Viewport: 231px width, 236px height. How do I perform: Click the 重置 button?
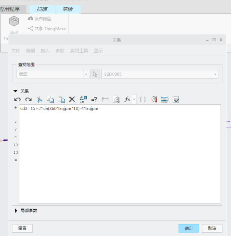(22, 228)
